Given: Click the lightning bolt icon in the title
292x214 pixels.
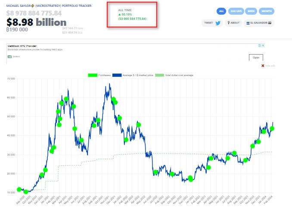Looking at the screenshot, I should (33, 6).
